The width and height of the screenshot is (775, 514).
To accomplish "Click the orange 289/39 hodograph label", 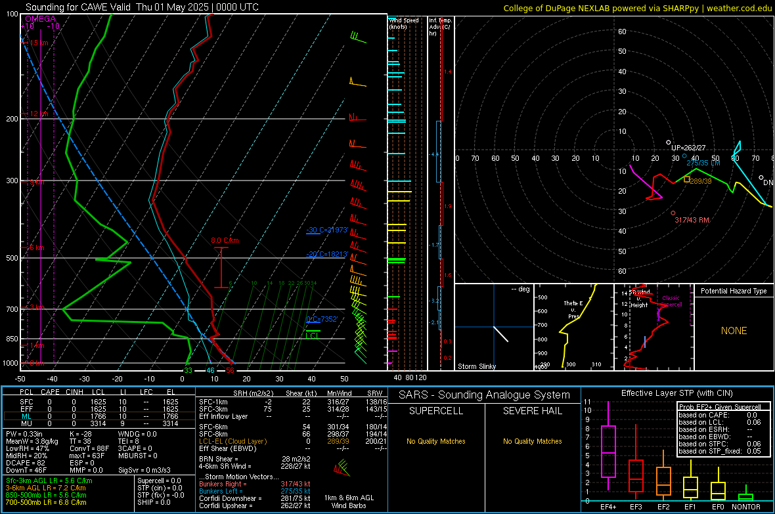I will click(x=700, y=181).
